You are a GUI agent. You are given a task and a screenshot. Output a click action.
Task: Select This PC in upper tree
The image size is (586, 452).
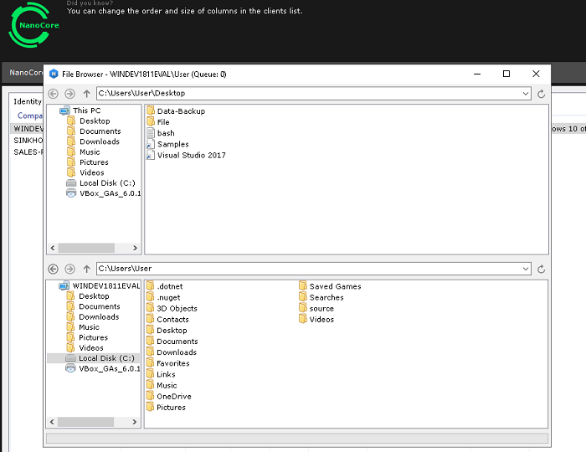[x=86, y=110]
